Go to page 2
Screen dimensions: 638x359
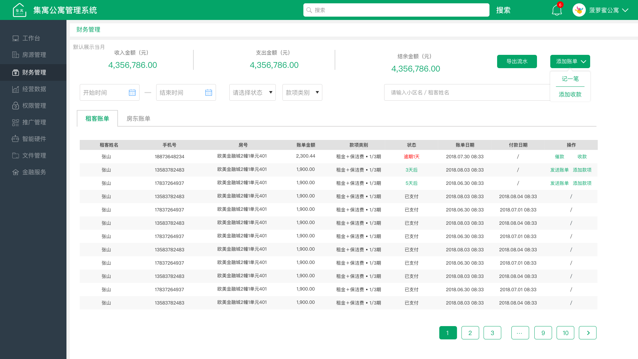(x=470, y=333)
